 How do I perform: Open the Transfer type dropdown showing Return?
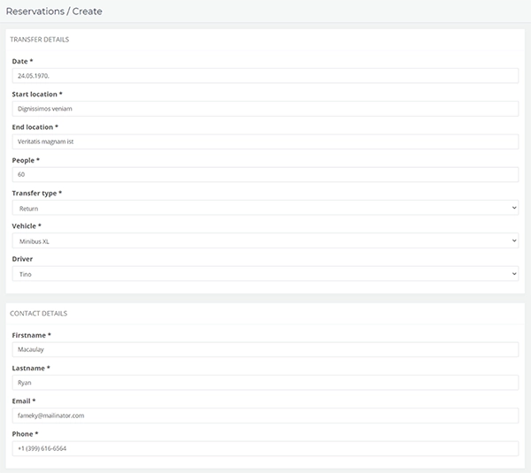265,208
